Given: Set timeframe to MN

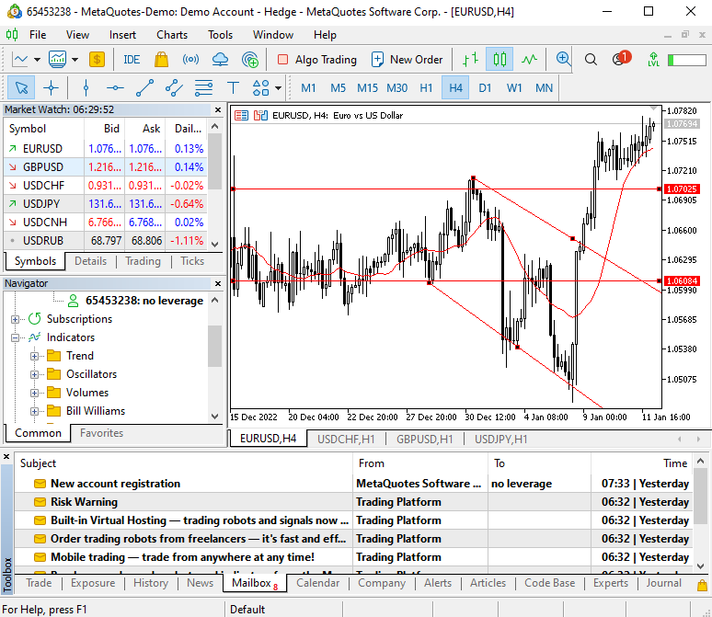Looking at the screenshot, I should [544, 88].
